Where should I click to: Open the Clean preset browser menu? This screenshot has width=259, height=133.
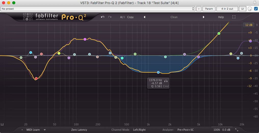click(174, 17)
